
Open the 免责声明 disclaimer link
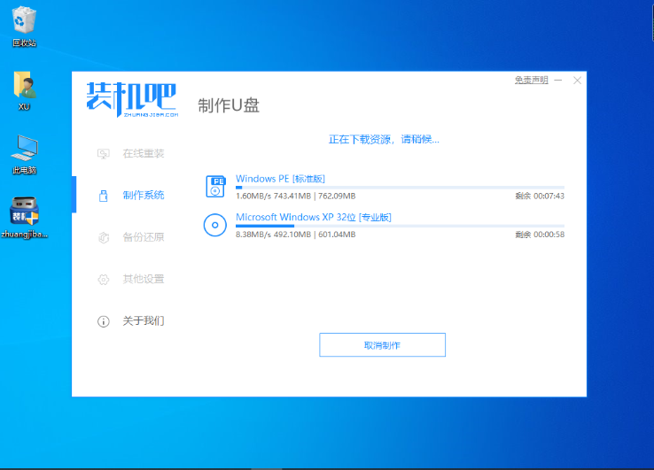[x=531, y=81]
